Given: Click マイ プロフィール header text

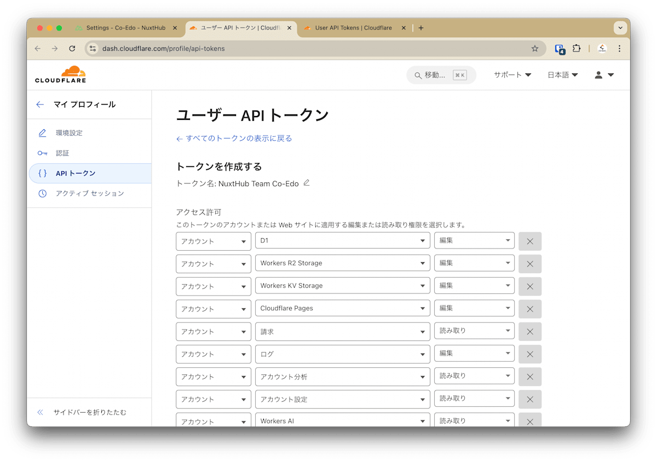Looking at the screenshot, I should [x=84, y=105].
